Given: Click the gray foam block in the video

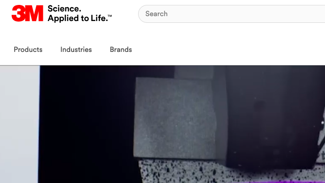Looking at the screenshot, I should tap(175, 117).
